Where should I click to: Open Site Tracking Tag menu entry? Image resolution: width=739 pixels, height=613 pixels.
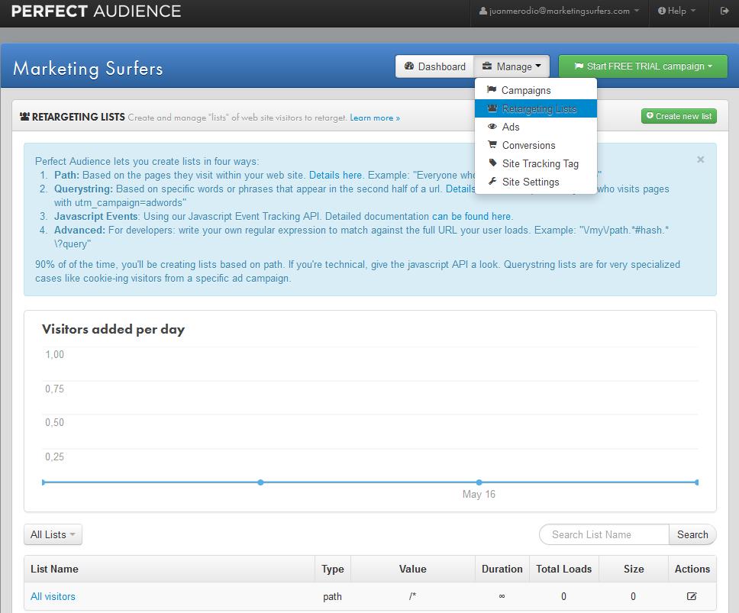(x=536, y=163)
